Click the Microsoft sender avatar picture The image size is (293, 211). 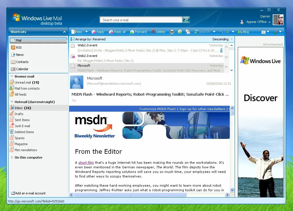77,82
